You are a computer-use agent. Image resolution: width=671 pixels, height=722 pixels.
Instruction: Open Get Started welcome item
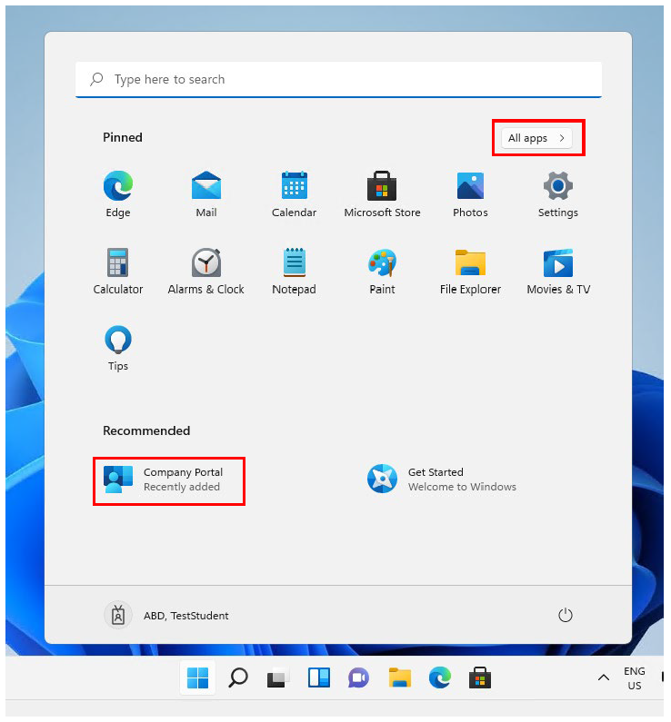click(441, 480)
